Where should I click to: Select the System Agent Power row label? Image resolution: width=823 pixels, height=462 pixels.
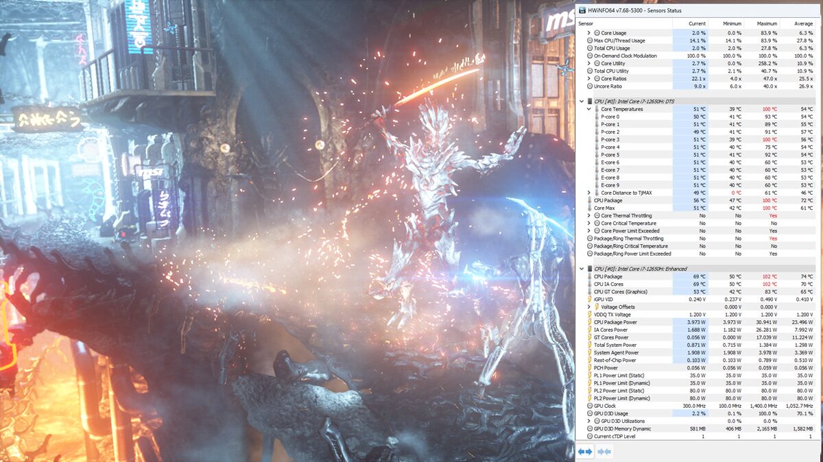coord(617,352)
